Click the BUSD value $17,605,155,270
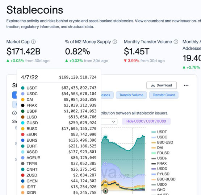This screenshot has width=201, height=195. (x=79, y=129)
